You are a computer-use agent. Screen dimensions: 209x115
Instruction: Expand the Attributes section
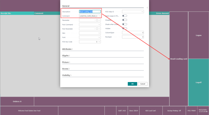point(67,49)
